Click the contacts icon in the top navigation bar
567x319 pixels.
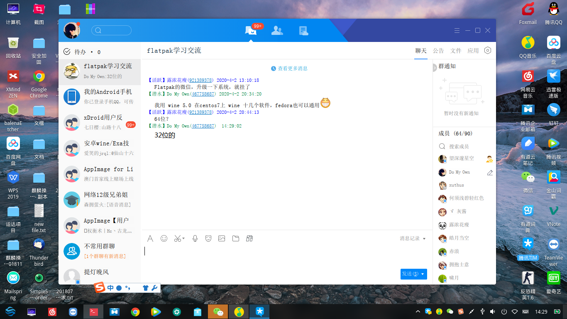(277, 30)
